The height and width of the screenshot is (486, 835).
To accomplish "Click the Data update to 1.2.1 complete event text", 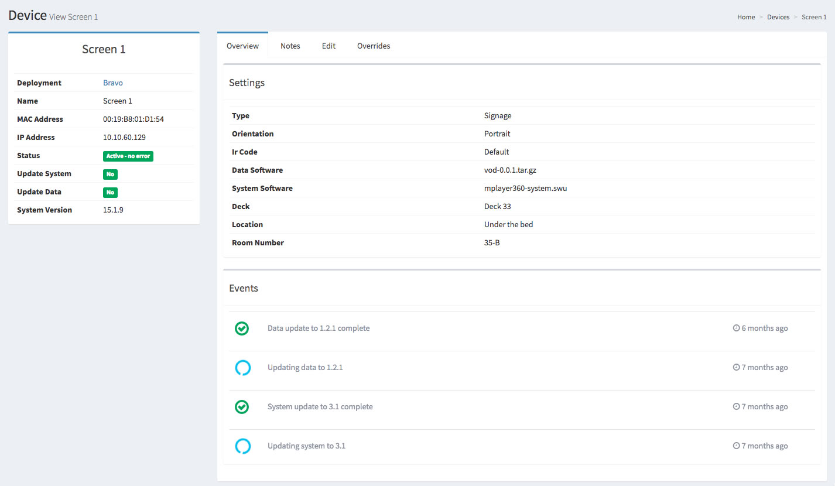I will point(319,328).
